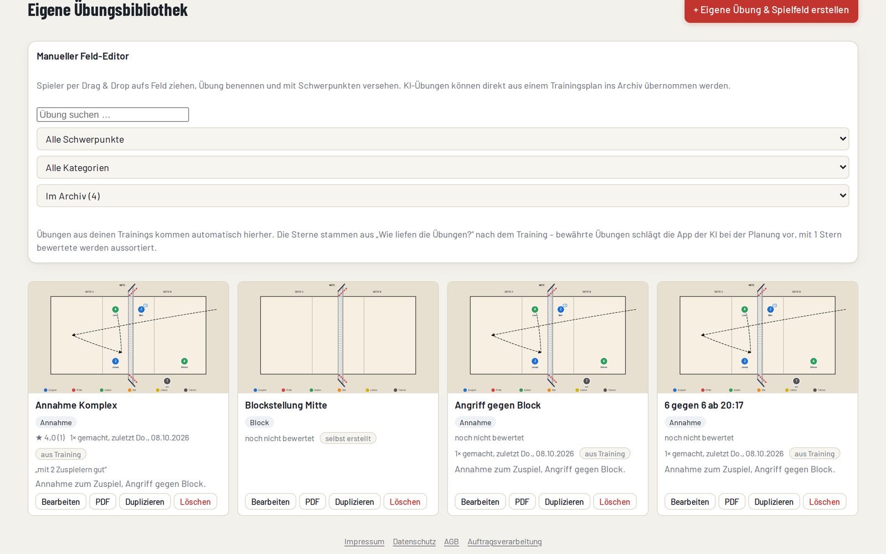Open the Blockstellung Mitte field diagram thumbnail

[338, 337]
